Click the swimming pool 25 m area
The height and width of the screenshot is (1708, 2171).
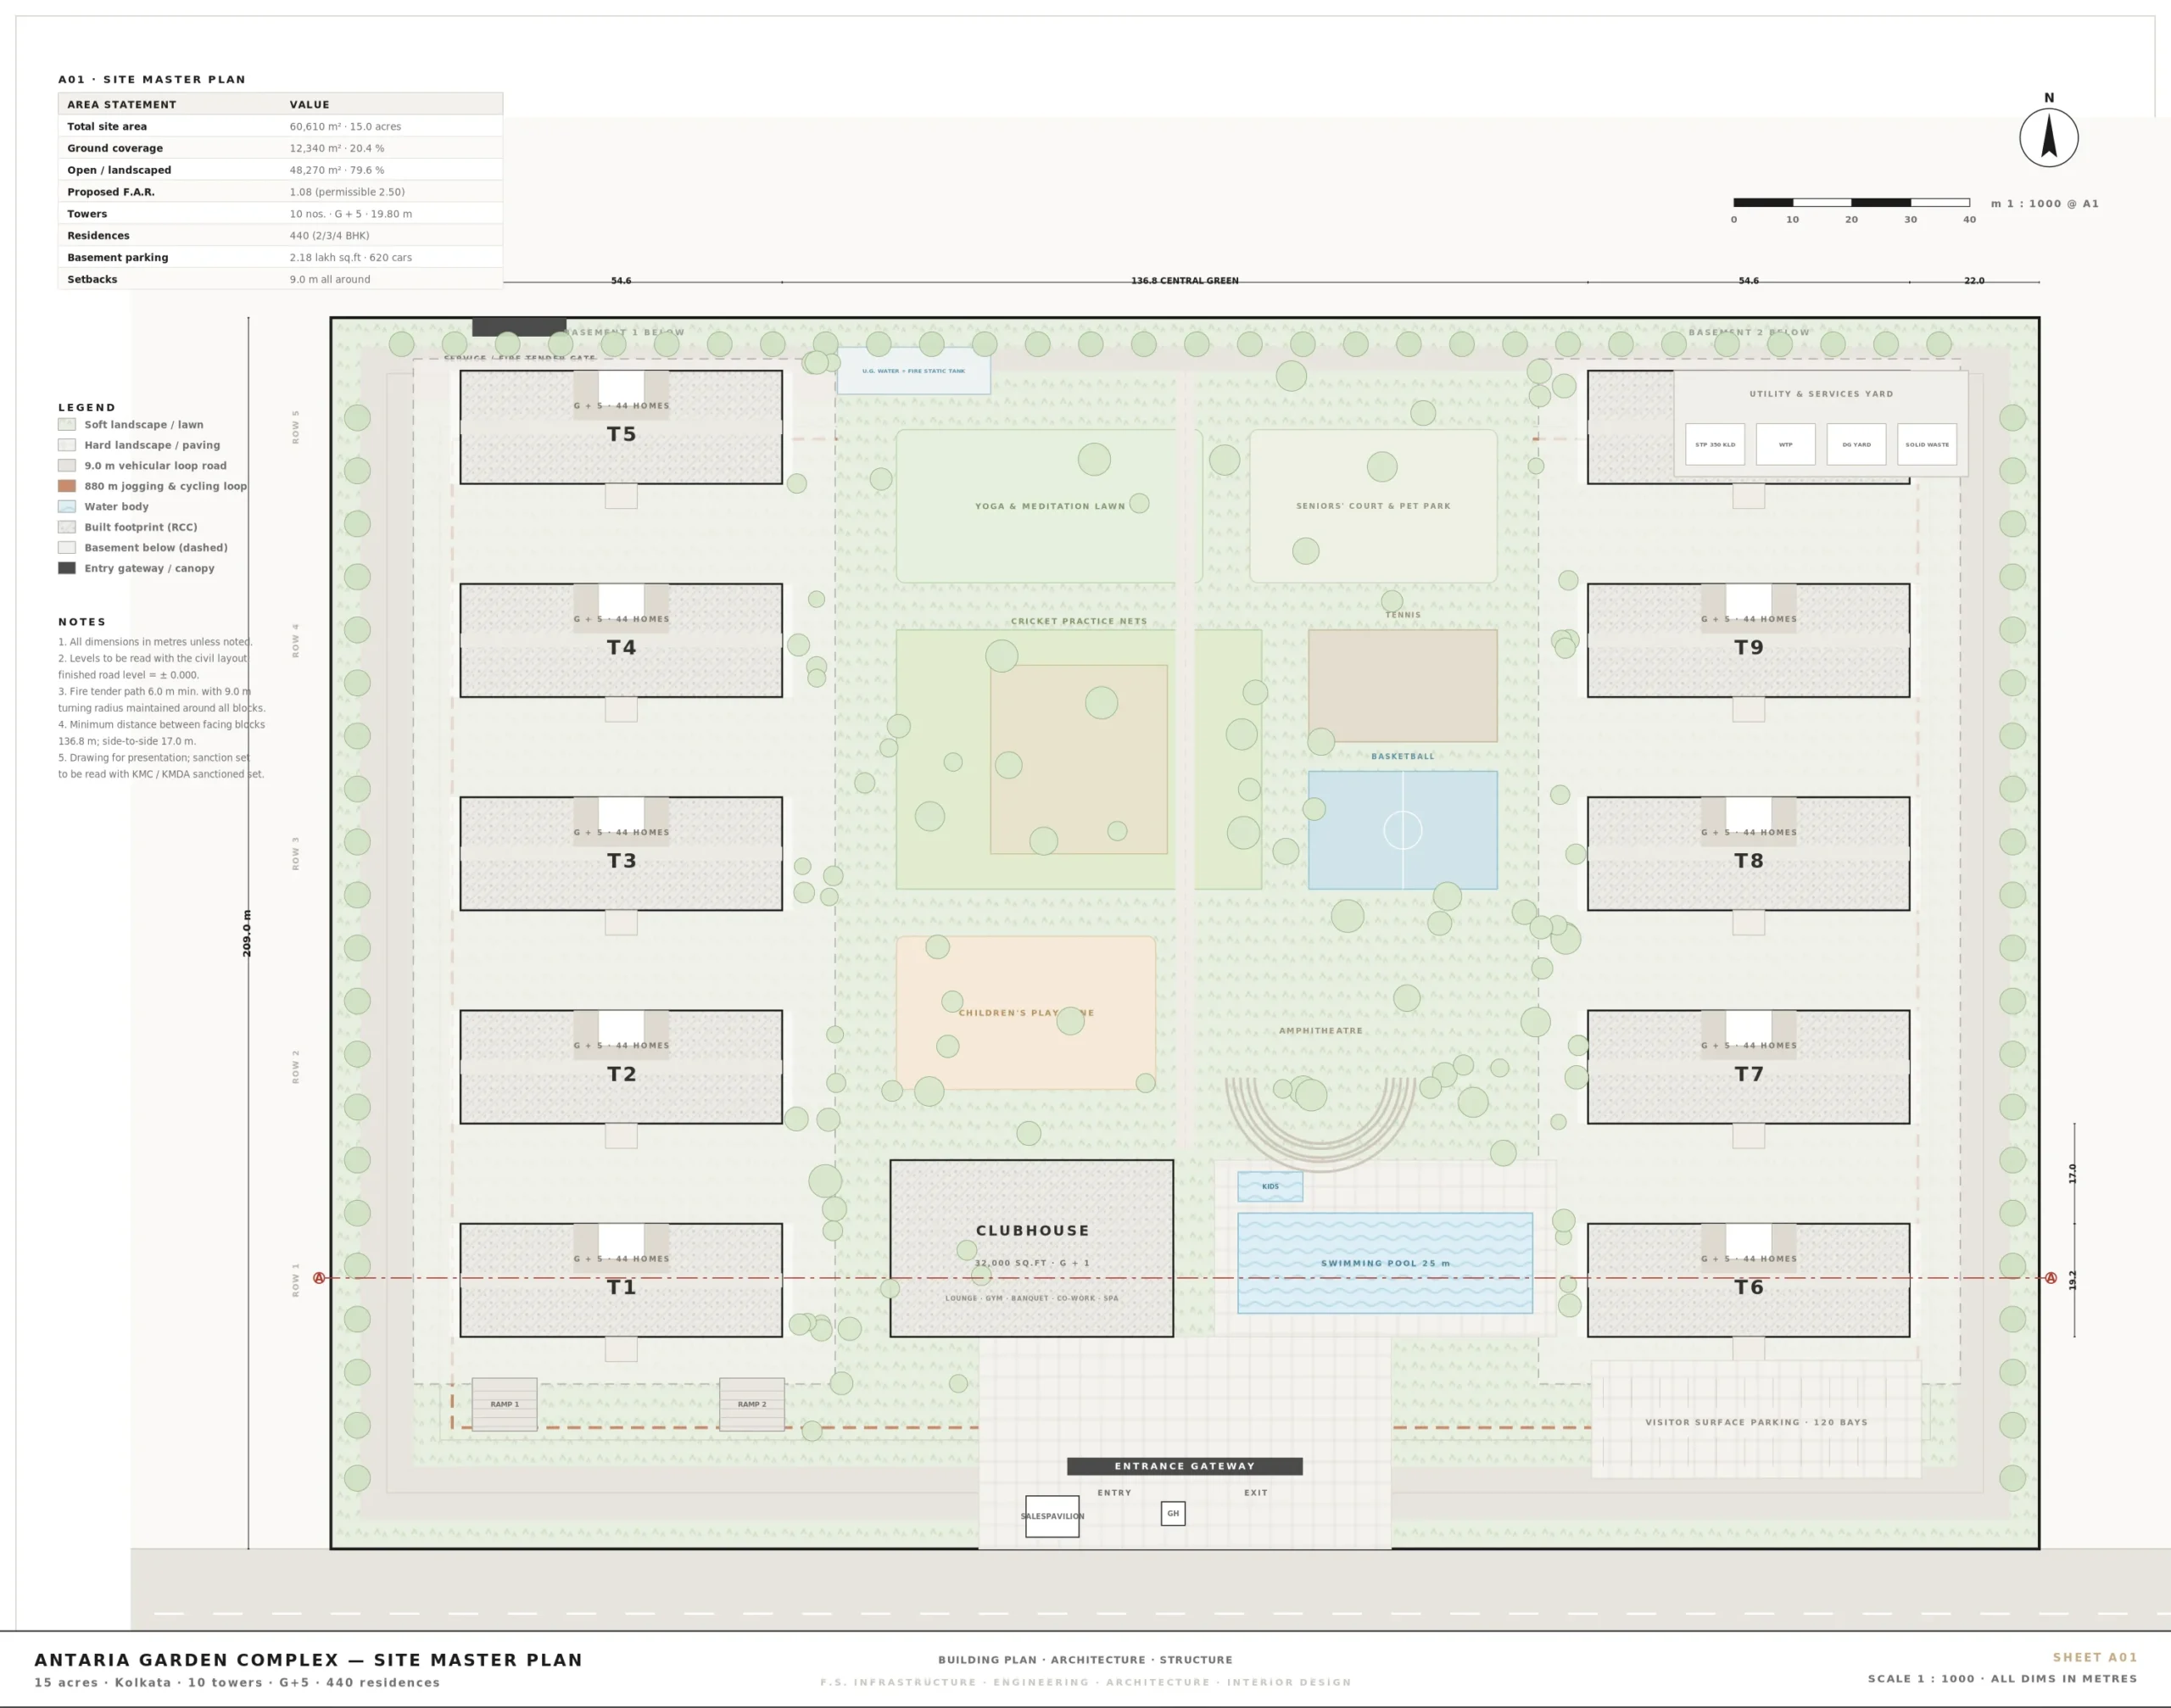[1385, 1263]
